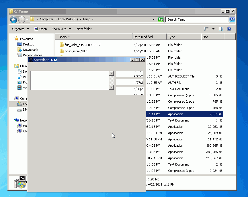Viewport: 248px width, 197px height.
Task: Select the compressed file sized 3,805 KB
Action: (185, 95)
